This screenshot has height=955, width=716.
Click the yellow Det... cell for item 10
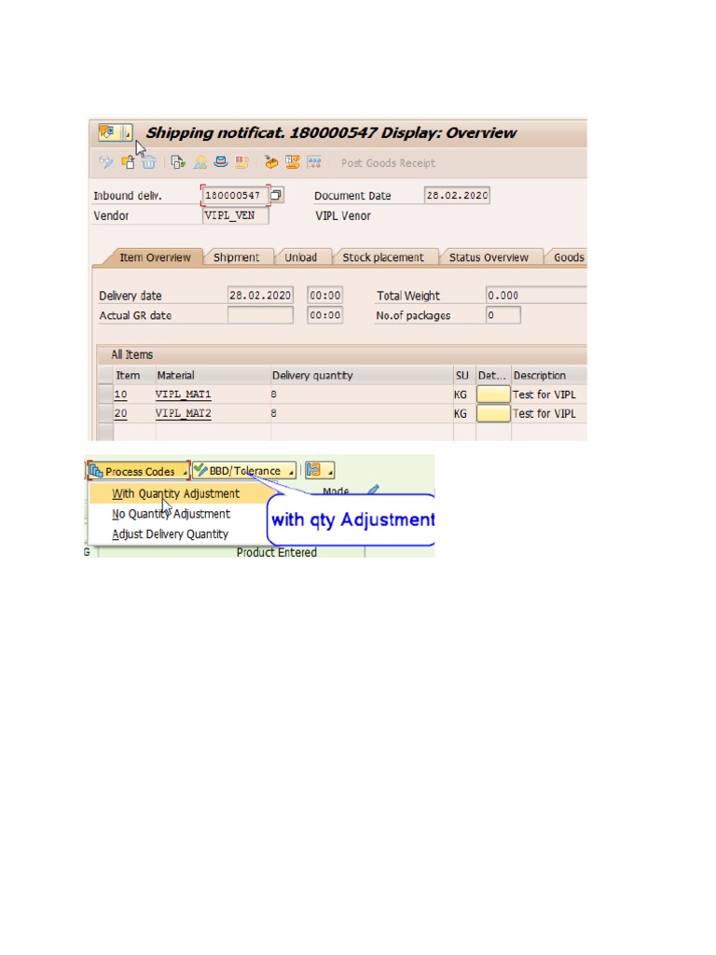coord(493,394)
